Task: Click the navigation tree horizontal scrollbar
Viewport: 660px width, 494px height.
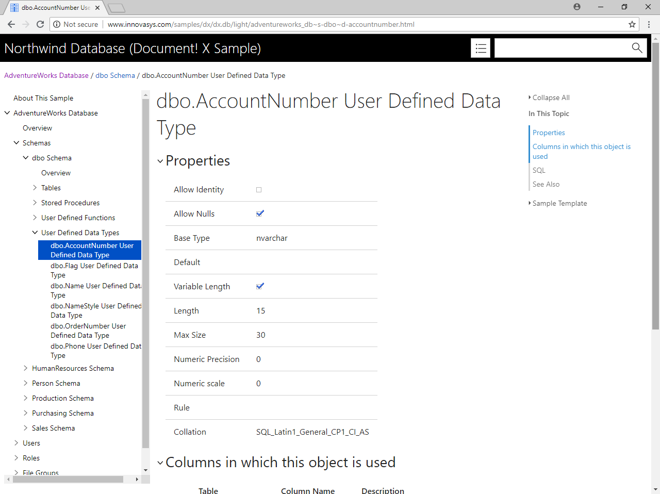Action: (68, 480)
